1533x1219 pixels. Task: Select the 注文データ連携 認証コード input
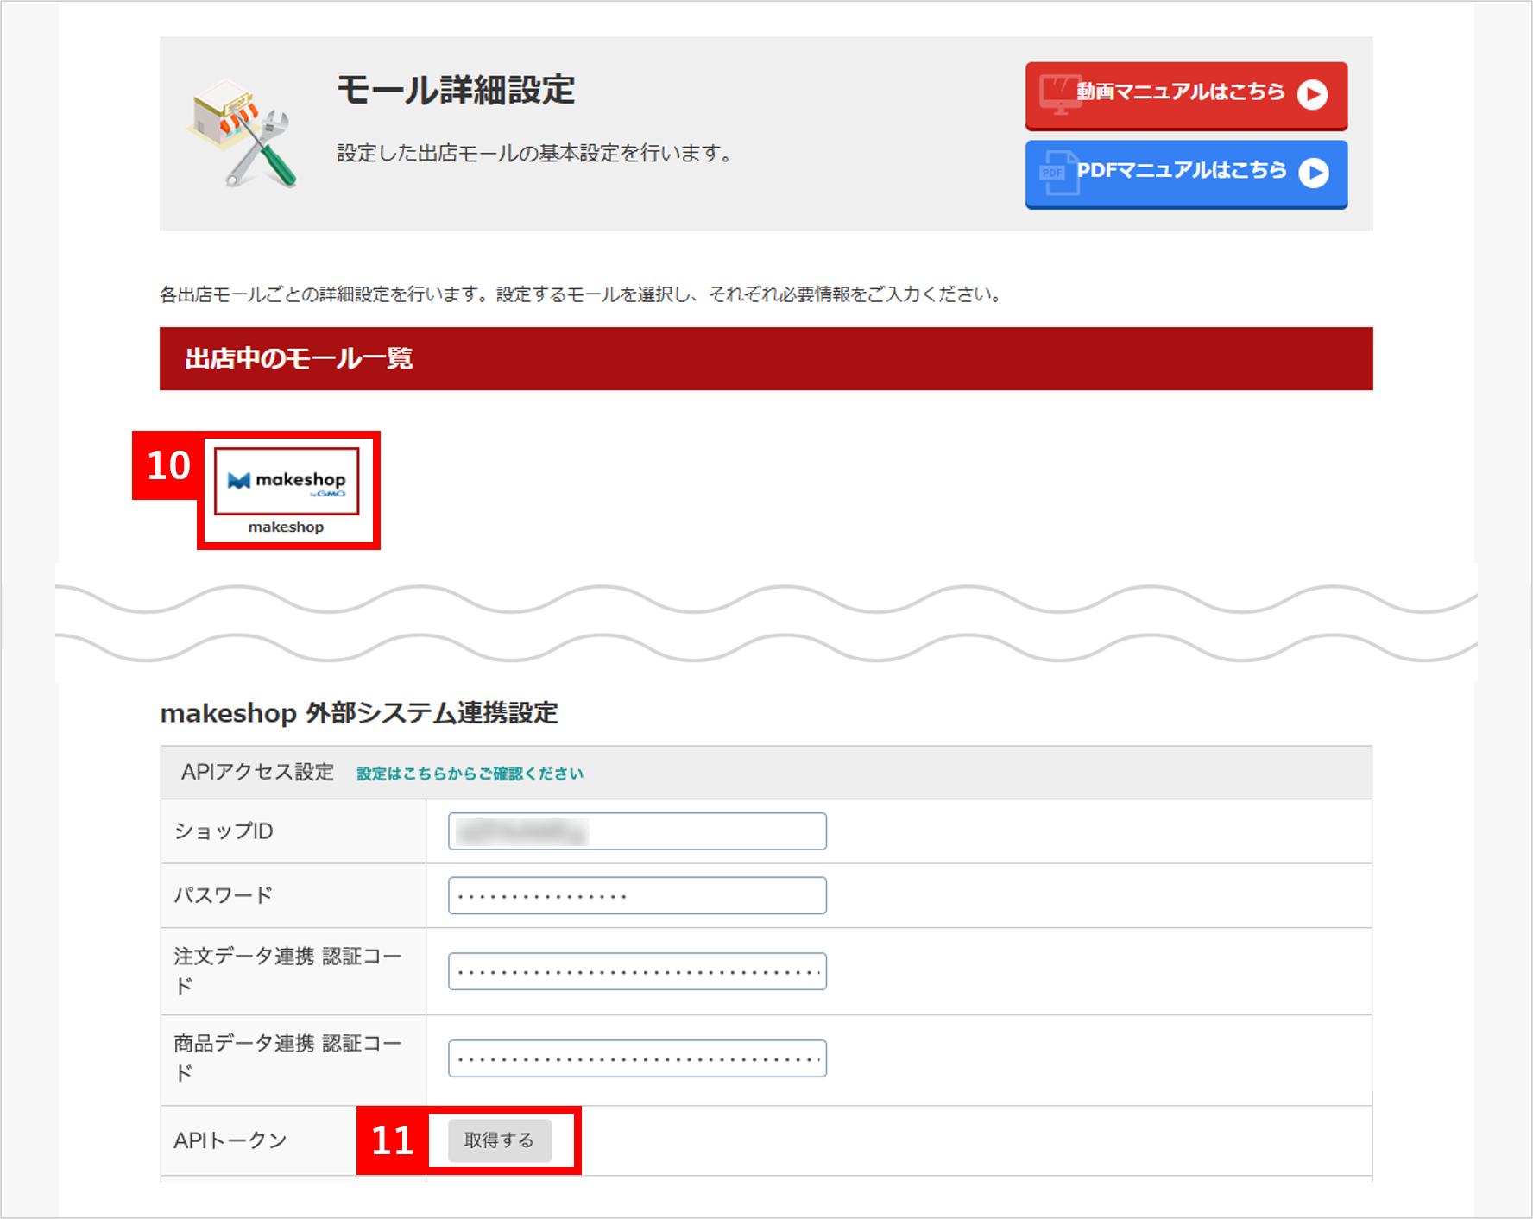point(637,971)
